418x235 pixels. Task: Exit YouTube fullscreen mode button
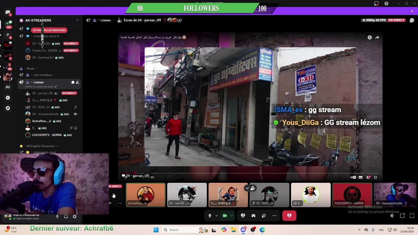(x=376, y=177)
